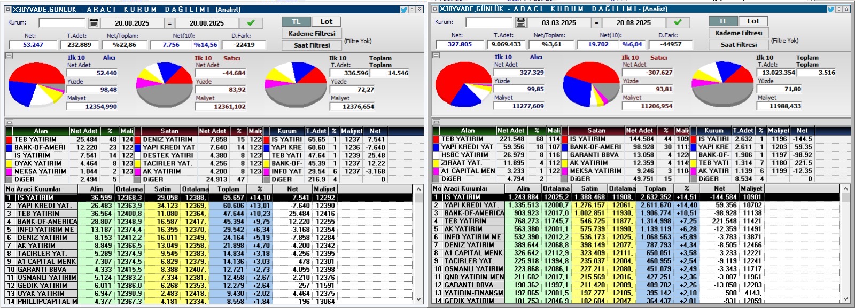Collapse the pie chart panel in right window
Viewport: 855px width, 308px height.
[436, 55]
